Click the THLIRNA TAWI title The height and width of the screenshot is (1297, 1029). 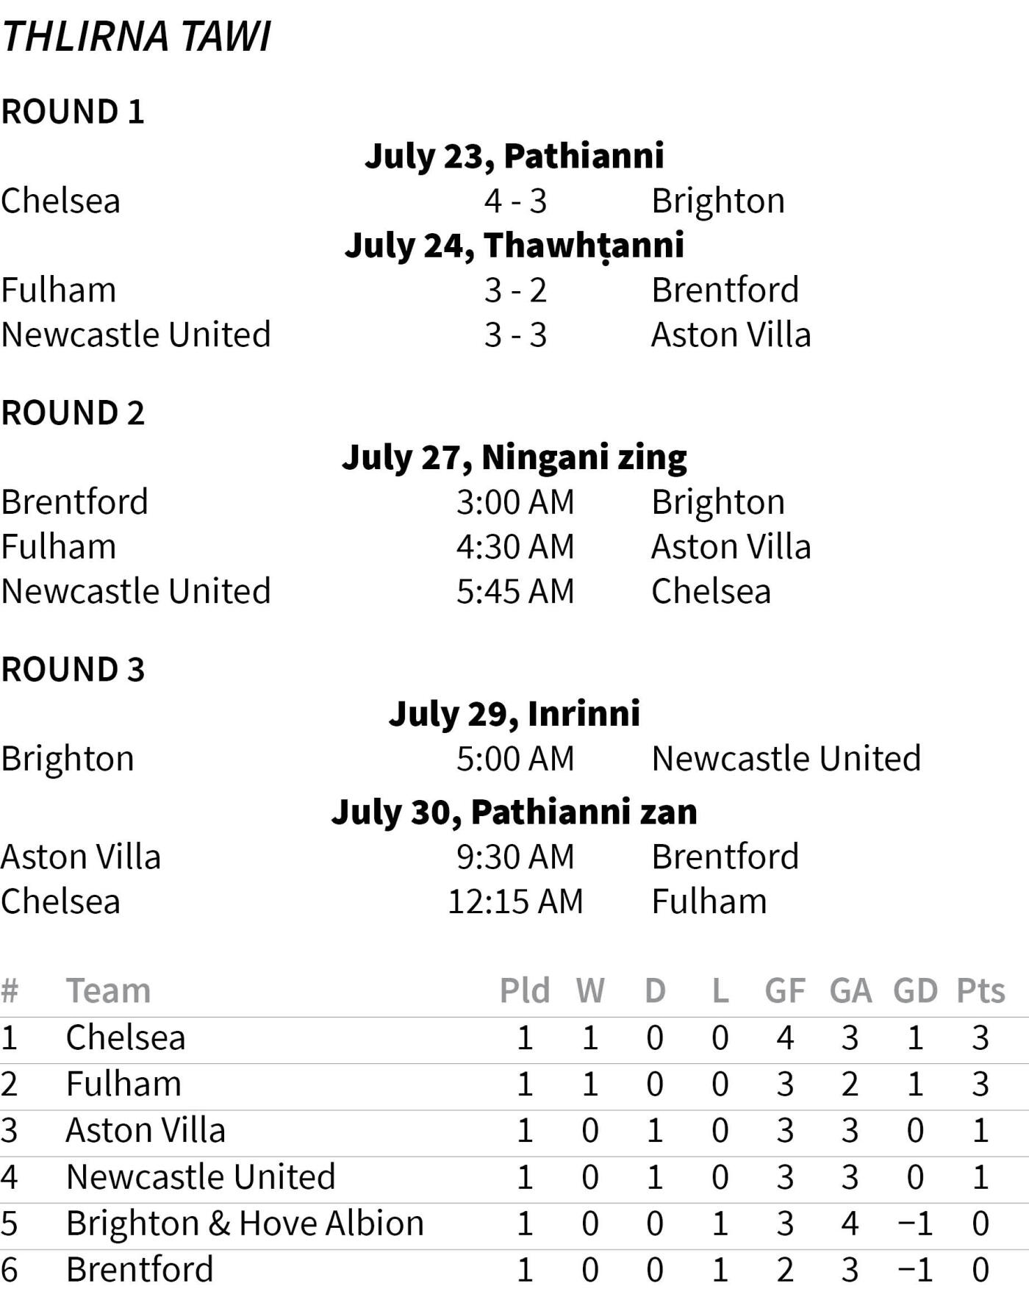pyautogui.click(x=136, y=37)
